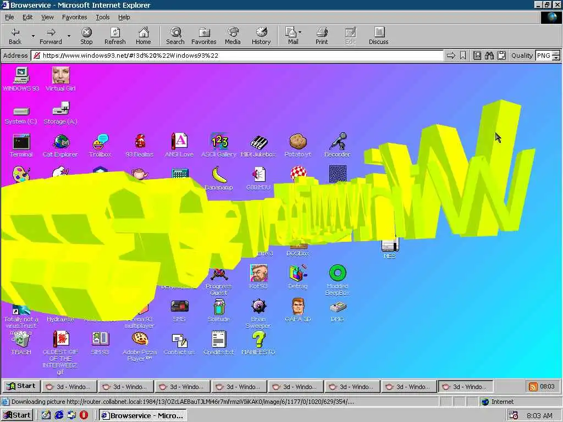
Task: Click the binoculars find icon
Action: point(489,55)
